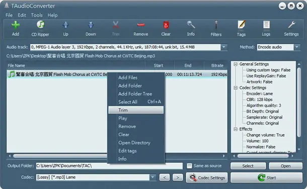307x189 pixels.
Task: Open the Codec Settings button
Action: (207, 177)
